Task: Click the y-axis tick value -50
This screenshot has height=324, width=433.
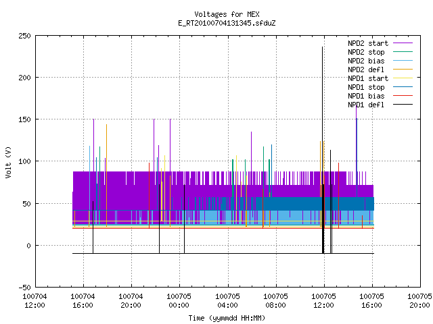Action: click(x=24, y=288)
